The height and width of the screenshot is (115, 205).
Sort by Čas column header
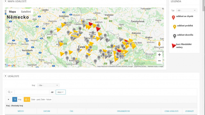(71, 111)
